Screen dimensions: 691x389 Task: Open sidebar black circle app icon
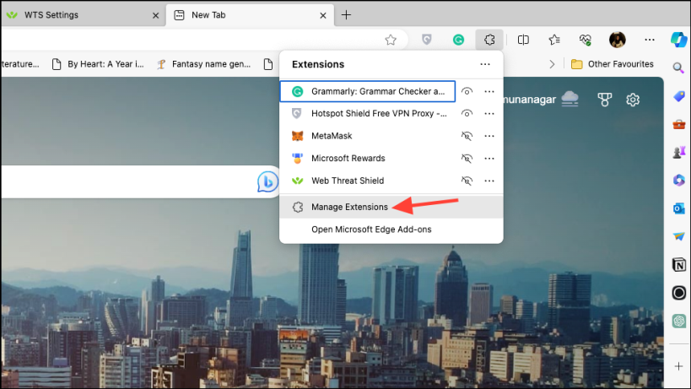pyautogui.click(x=678, y=293)
